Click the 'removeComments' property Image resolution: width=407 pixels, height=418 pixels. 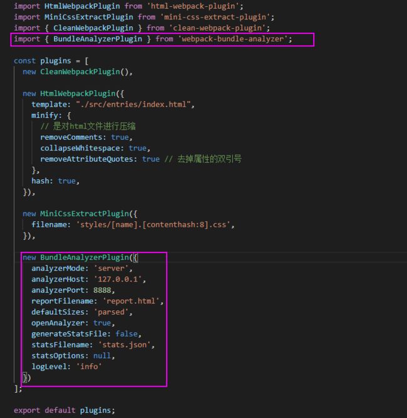(71, 137)
